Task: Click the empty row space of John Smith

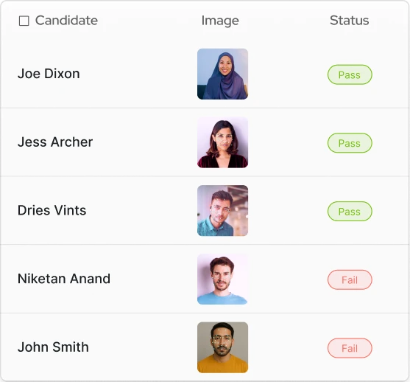Action: tap(143, 347)
